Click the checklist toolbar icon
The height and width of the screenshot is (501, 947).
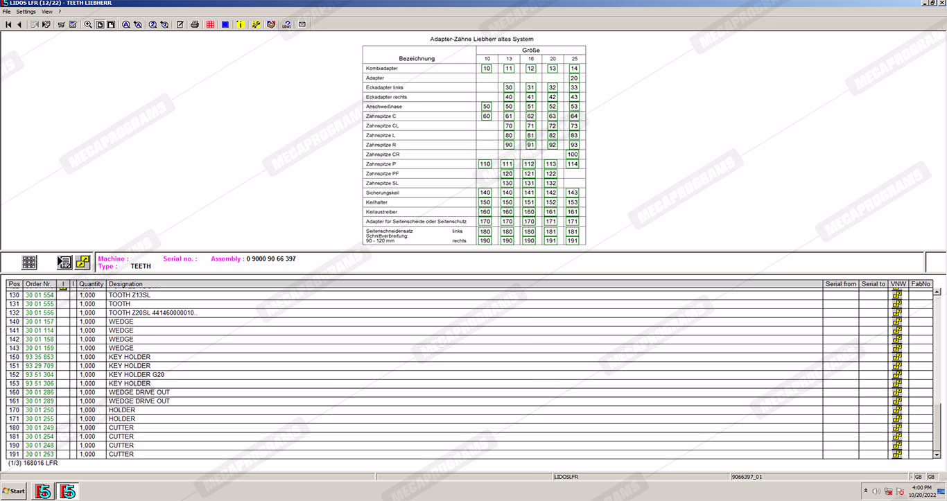[x=73, y=24]
